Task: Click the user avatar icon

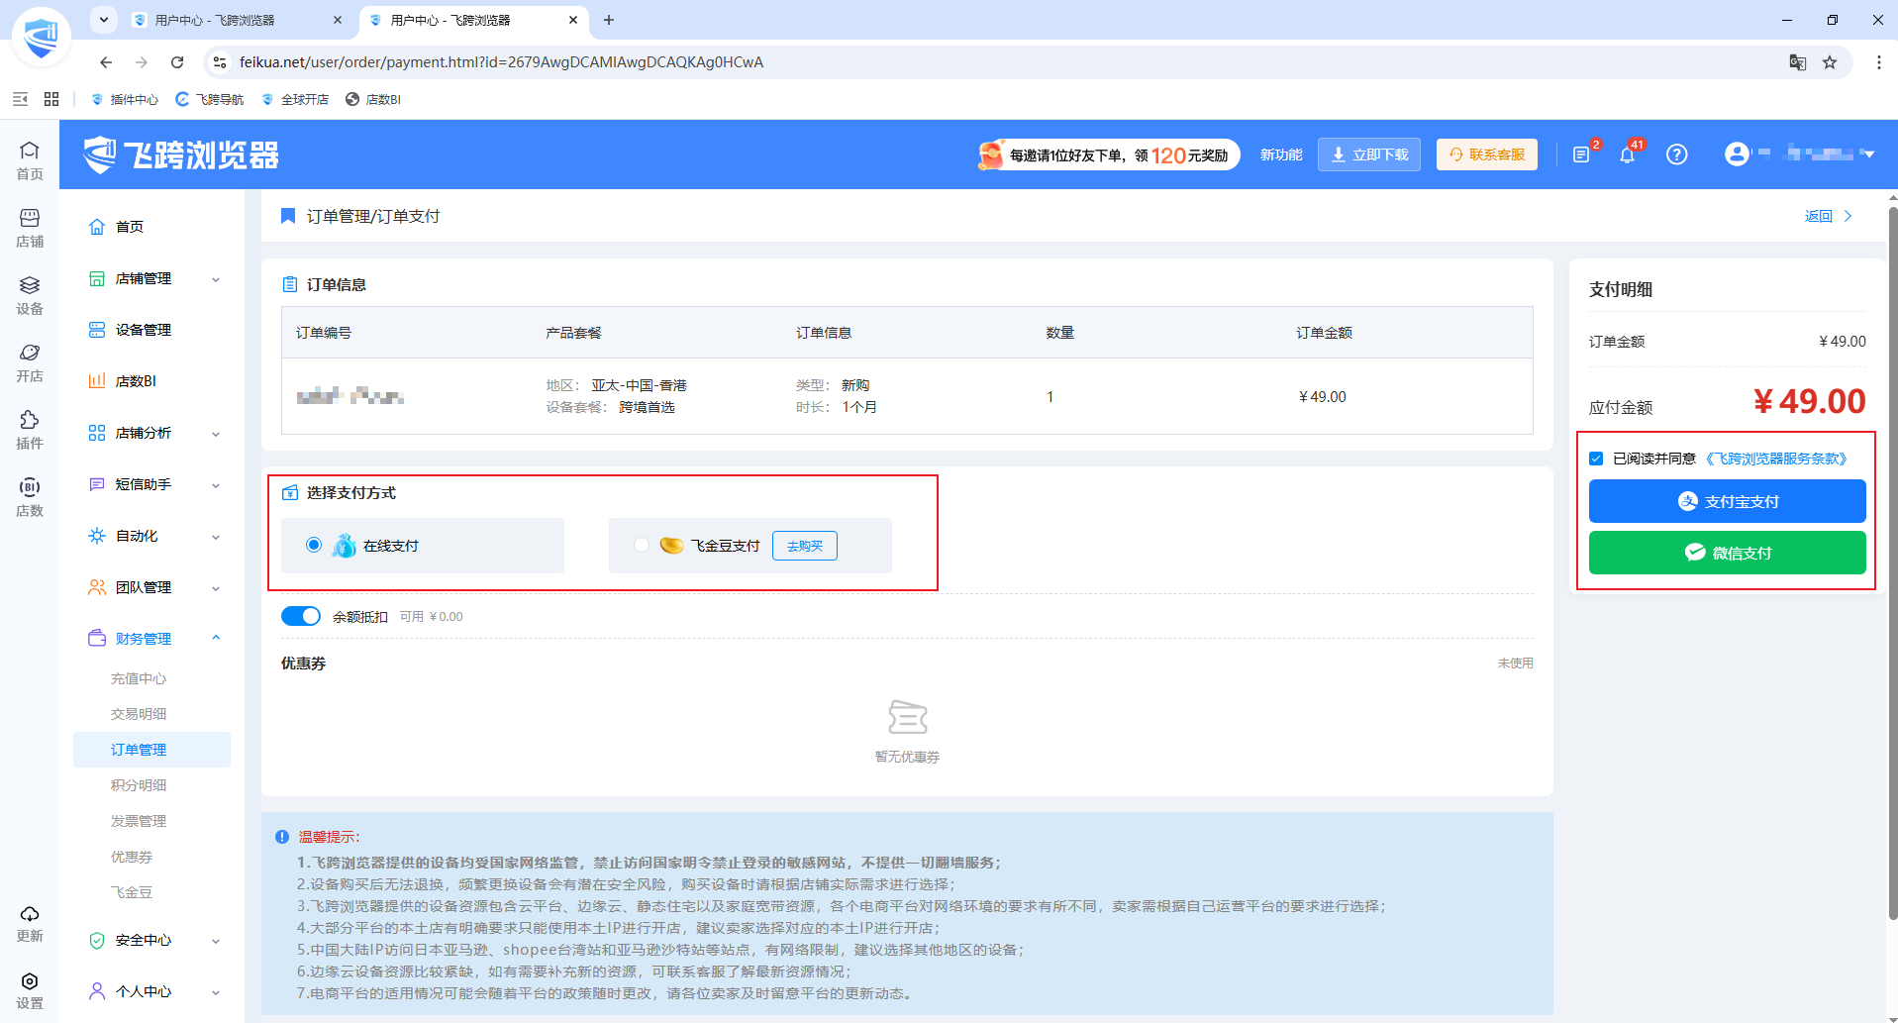Action: pyautogui.click(x=1737, y=153)
